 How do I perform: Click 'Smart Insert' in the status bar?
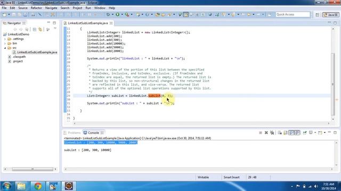pos(231,177)
